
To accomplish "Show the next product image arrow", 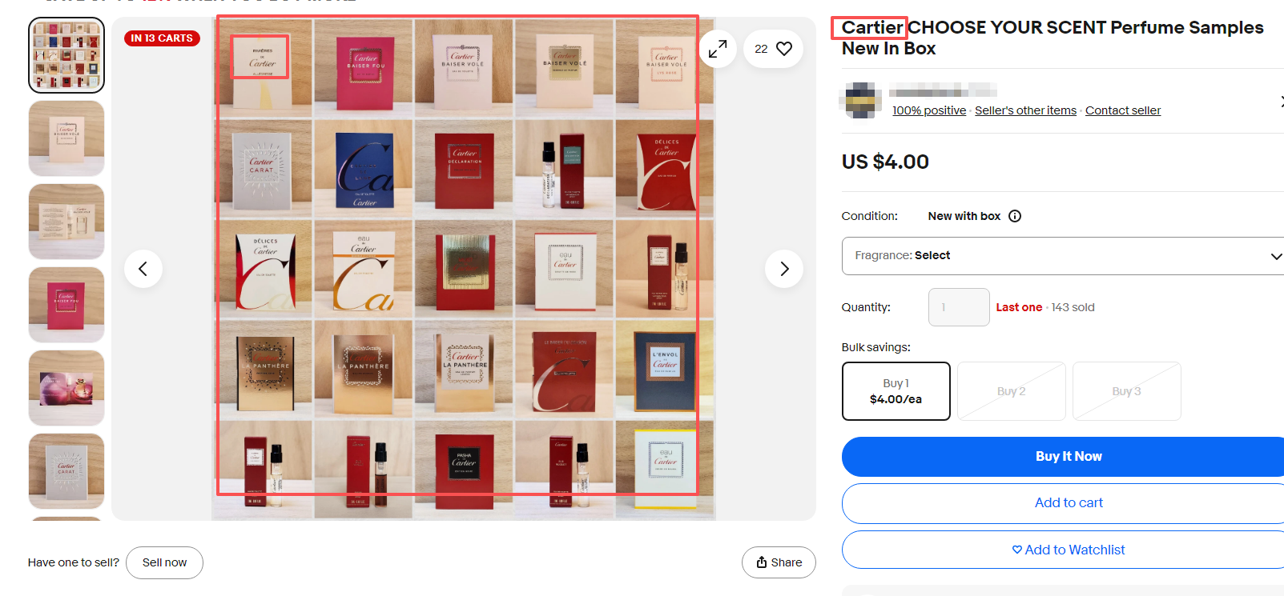I will click(x=784, y=269).
